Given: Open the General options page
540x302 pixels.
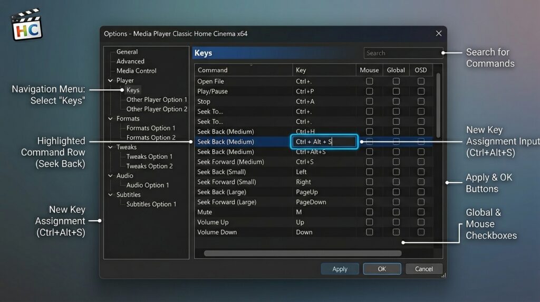Looking at the screenshot, I should click(127, 52).
